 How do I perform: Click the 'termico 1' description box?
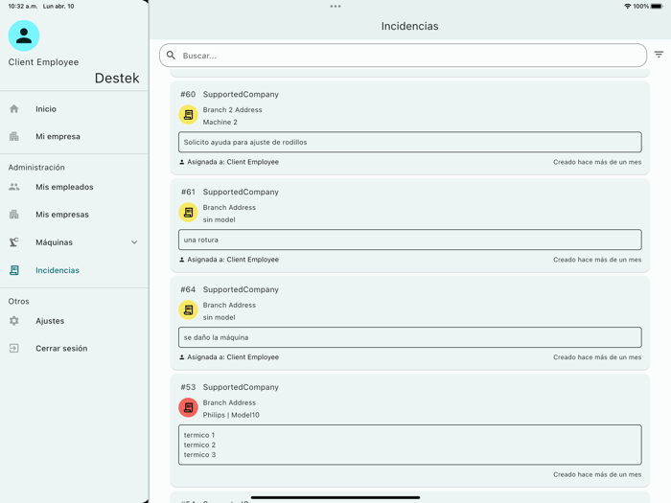pyautogui.click(x=410, y=445)
